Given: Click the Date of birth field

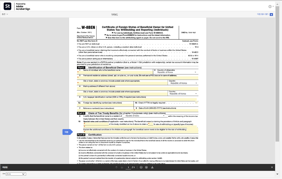Looking at the screenshot, I should tap(166, 110).
